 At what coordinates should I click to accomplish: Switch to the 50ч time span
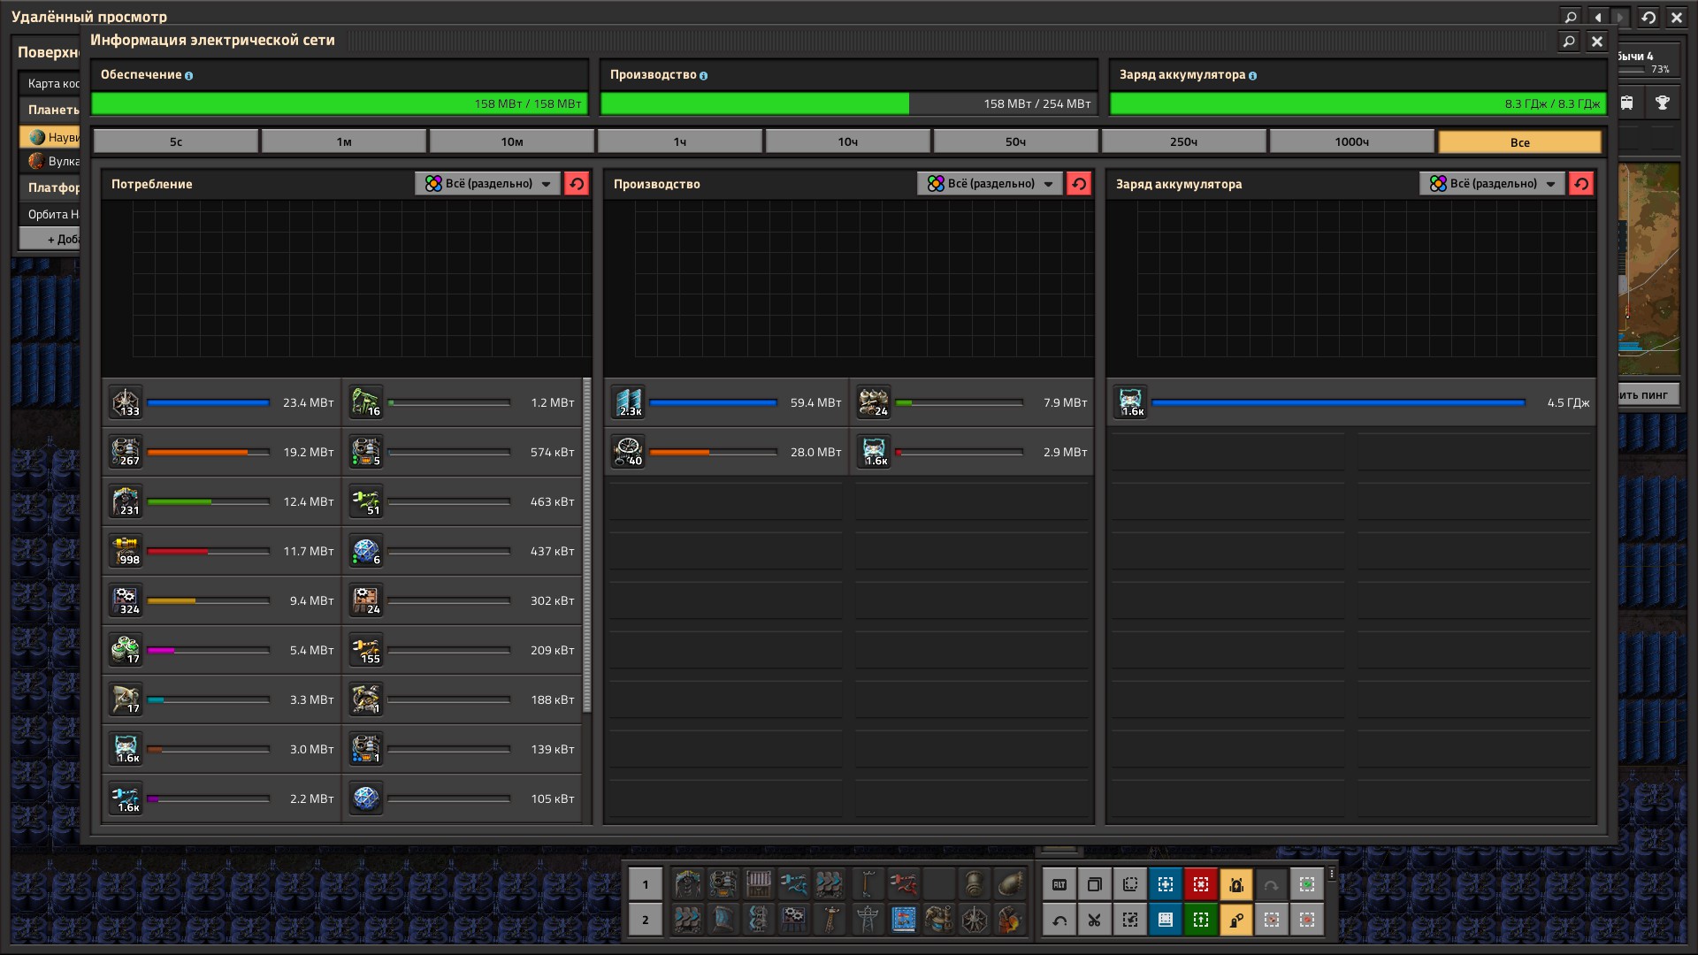(1016, 141)
